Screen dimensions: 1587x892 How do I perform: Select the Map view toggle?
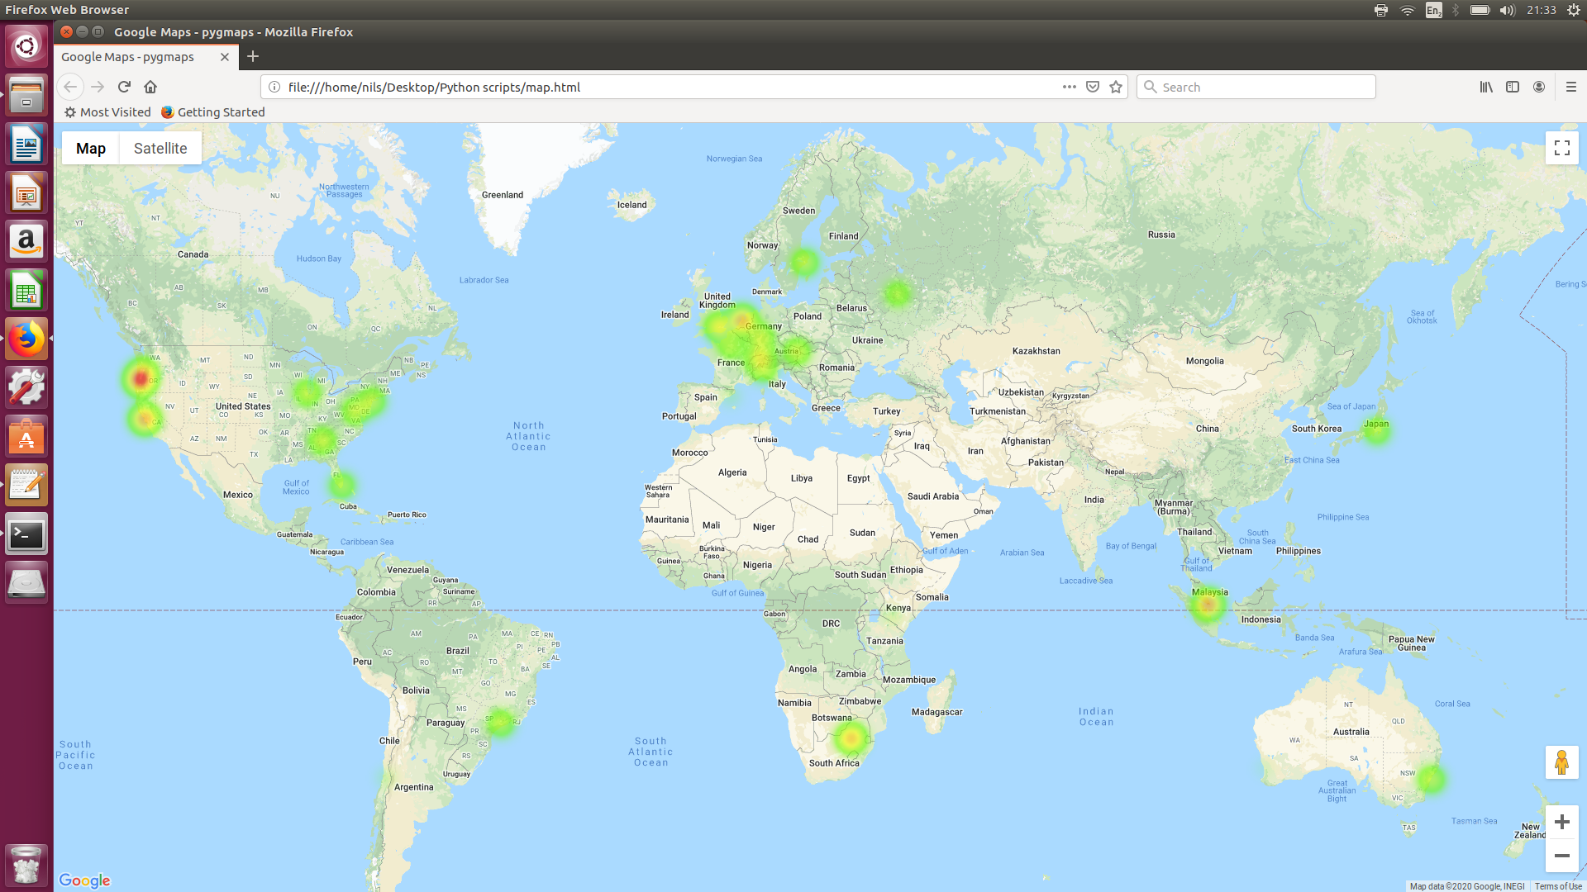point(91,148)
